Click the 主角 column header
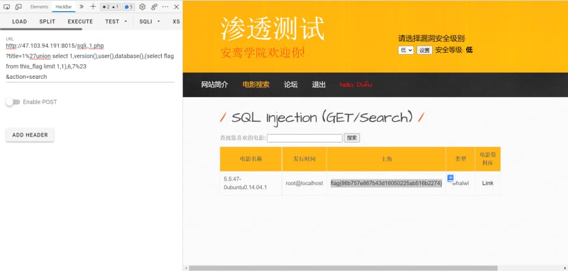The height and width of the screenshot is (271, 568). (386, 159)
